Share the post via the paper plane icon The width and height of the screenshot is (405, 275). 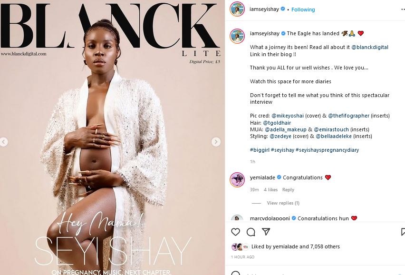(266, 232)
